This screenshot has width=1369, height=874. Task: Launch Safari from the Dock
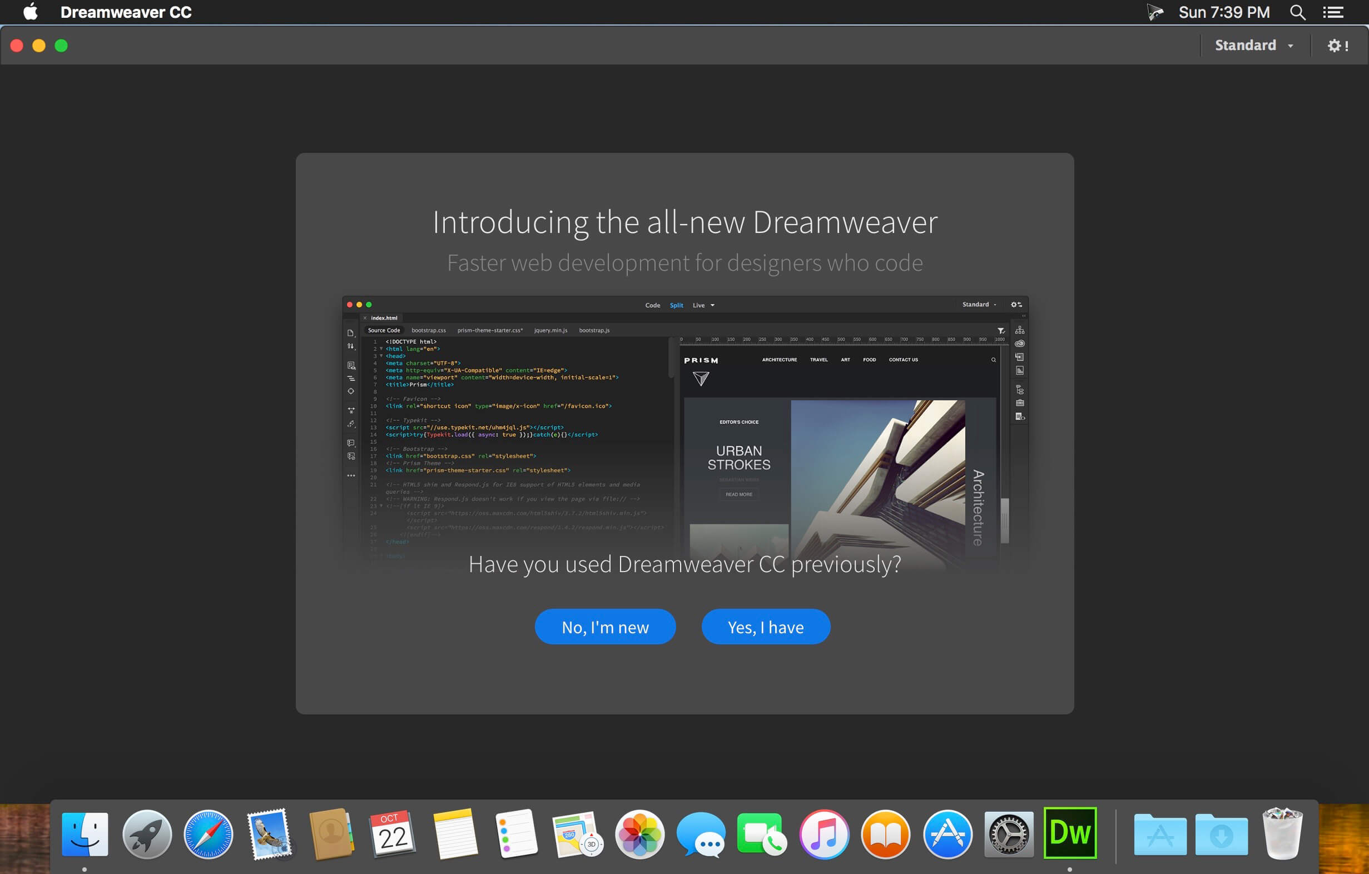[208, 833]
